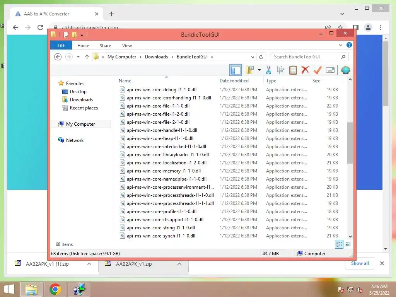Select Favorites in the navigation pane
The image size is (396, 297).
[x=75, y=84]
